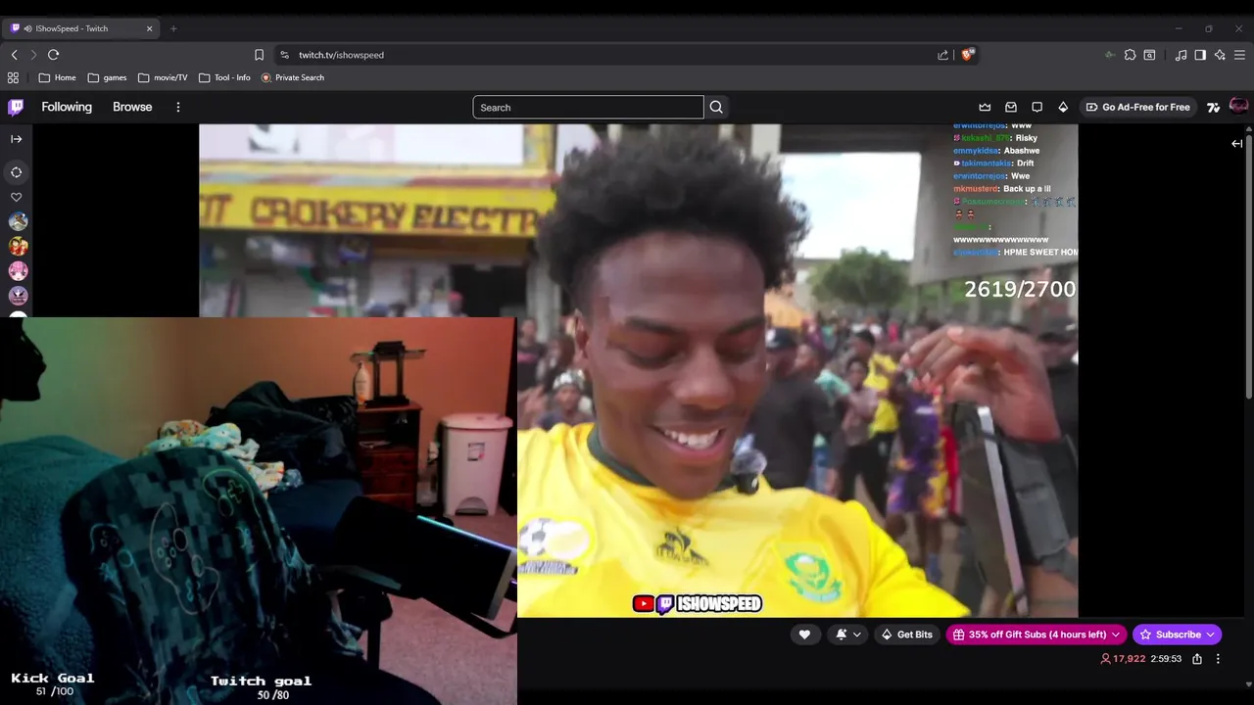Open Leo AI sparkle icon

point(1220,55)
